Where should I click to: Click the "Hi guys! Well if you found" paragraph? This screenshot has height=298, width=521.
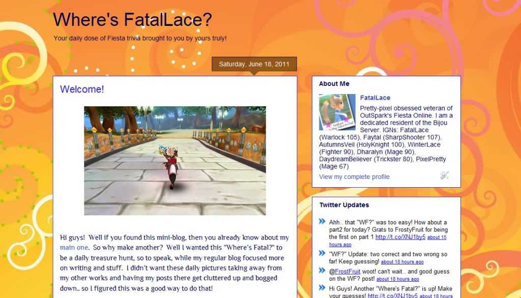click(175, 263)
